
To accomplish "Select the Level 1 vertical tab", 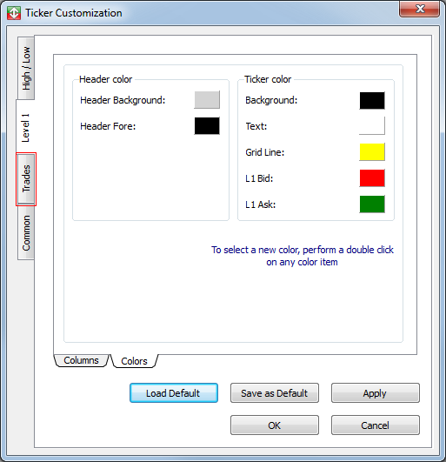I will tap(25, 128).
